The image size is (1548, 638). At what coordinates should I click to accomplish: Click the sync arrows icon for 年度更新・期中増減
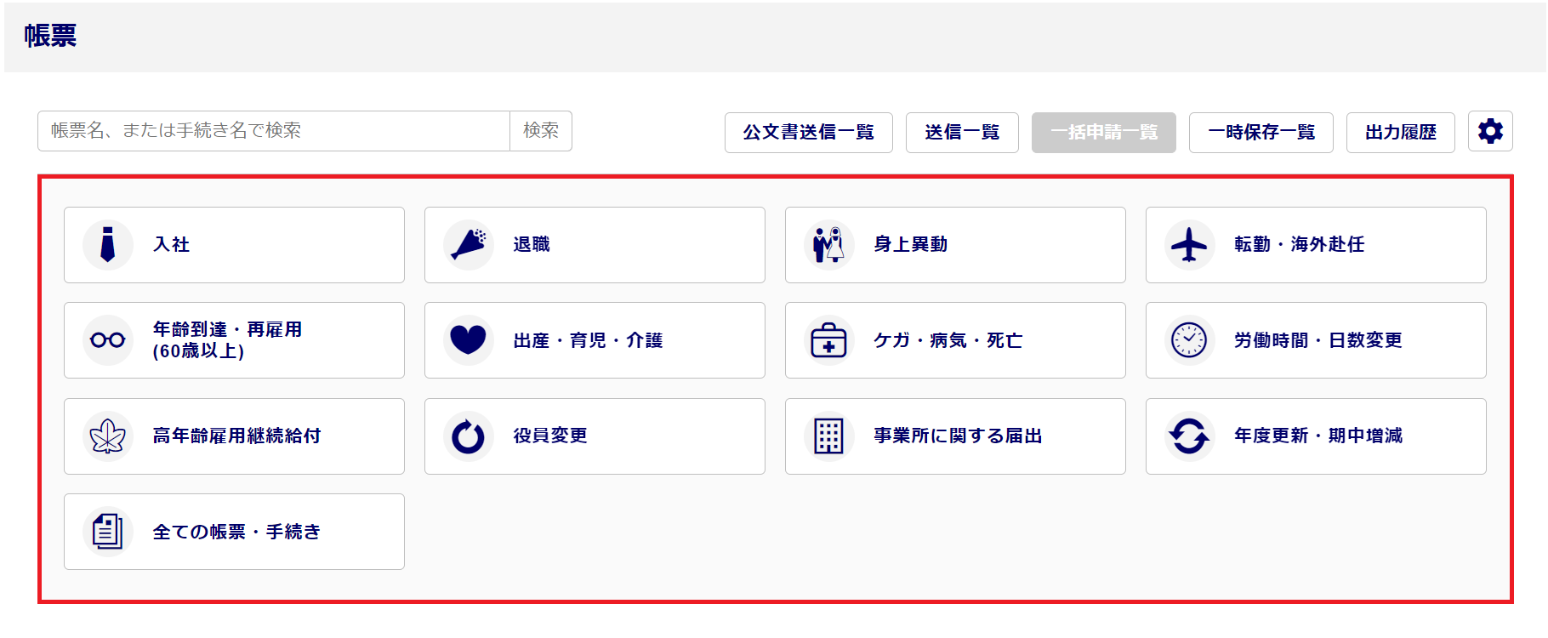(1189, 436)
